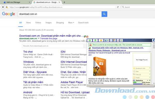Click the ACDSee 19.1 Build 419 link in preview
The height and width of the screenshot is (99, 155).
pyautogui.click(x=109, y=54)
